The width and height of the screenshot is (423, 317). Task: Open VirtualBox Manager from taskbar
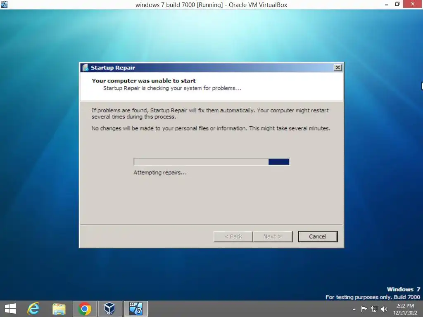tap(110, 309)
